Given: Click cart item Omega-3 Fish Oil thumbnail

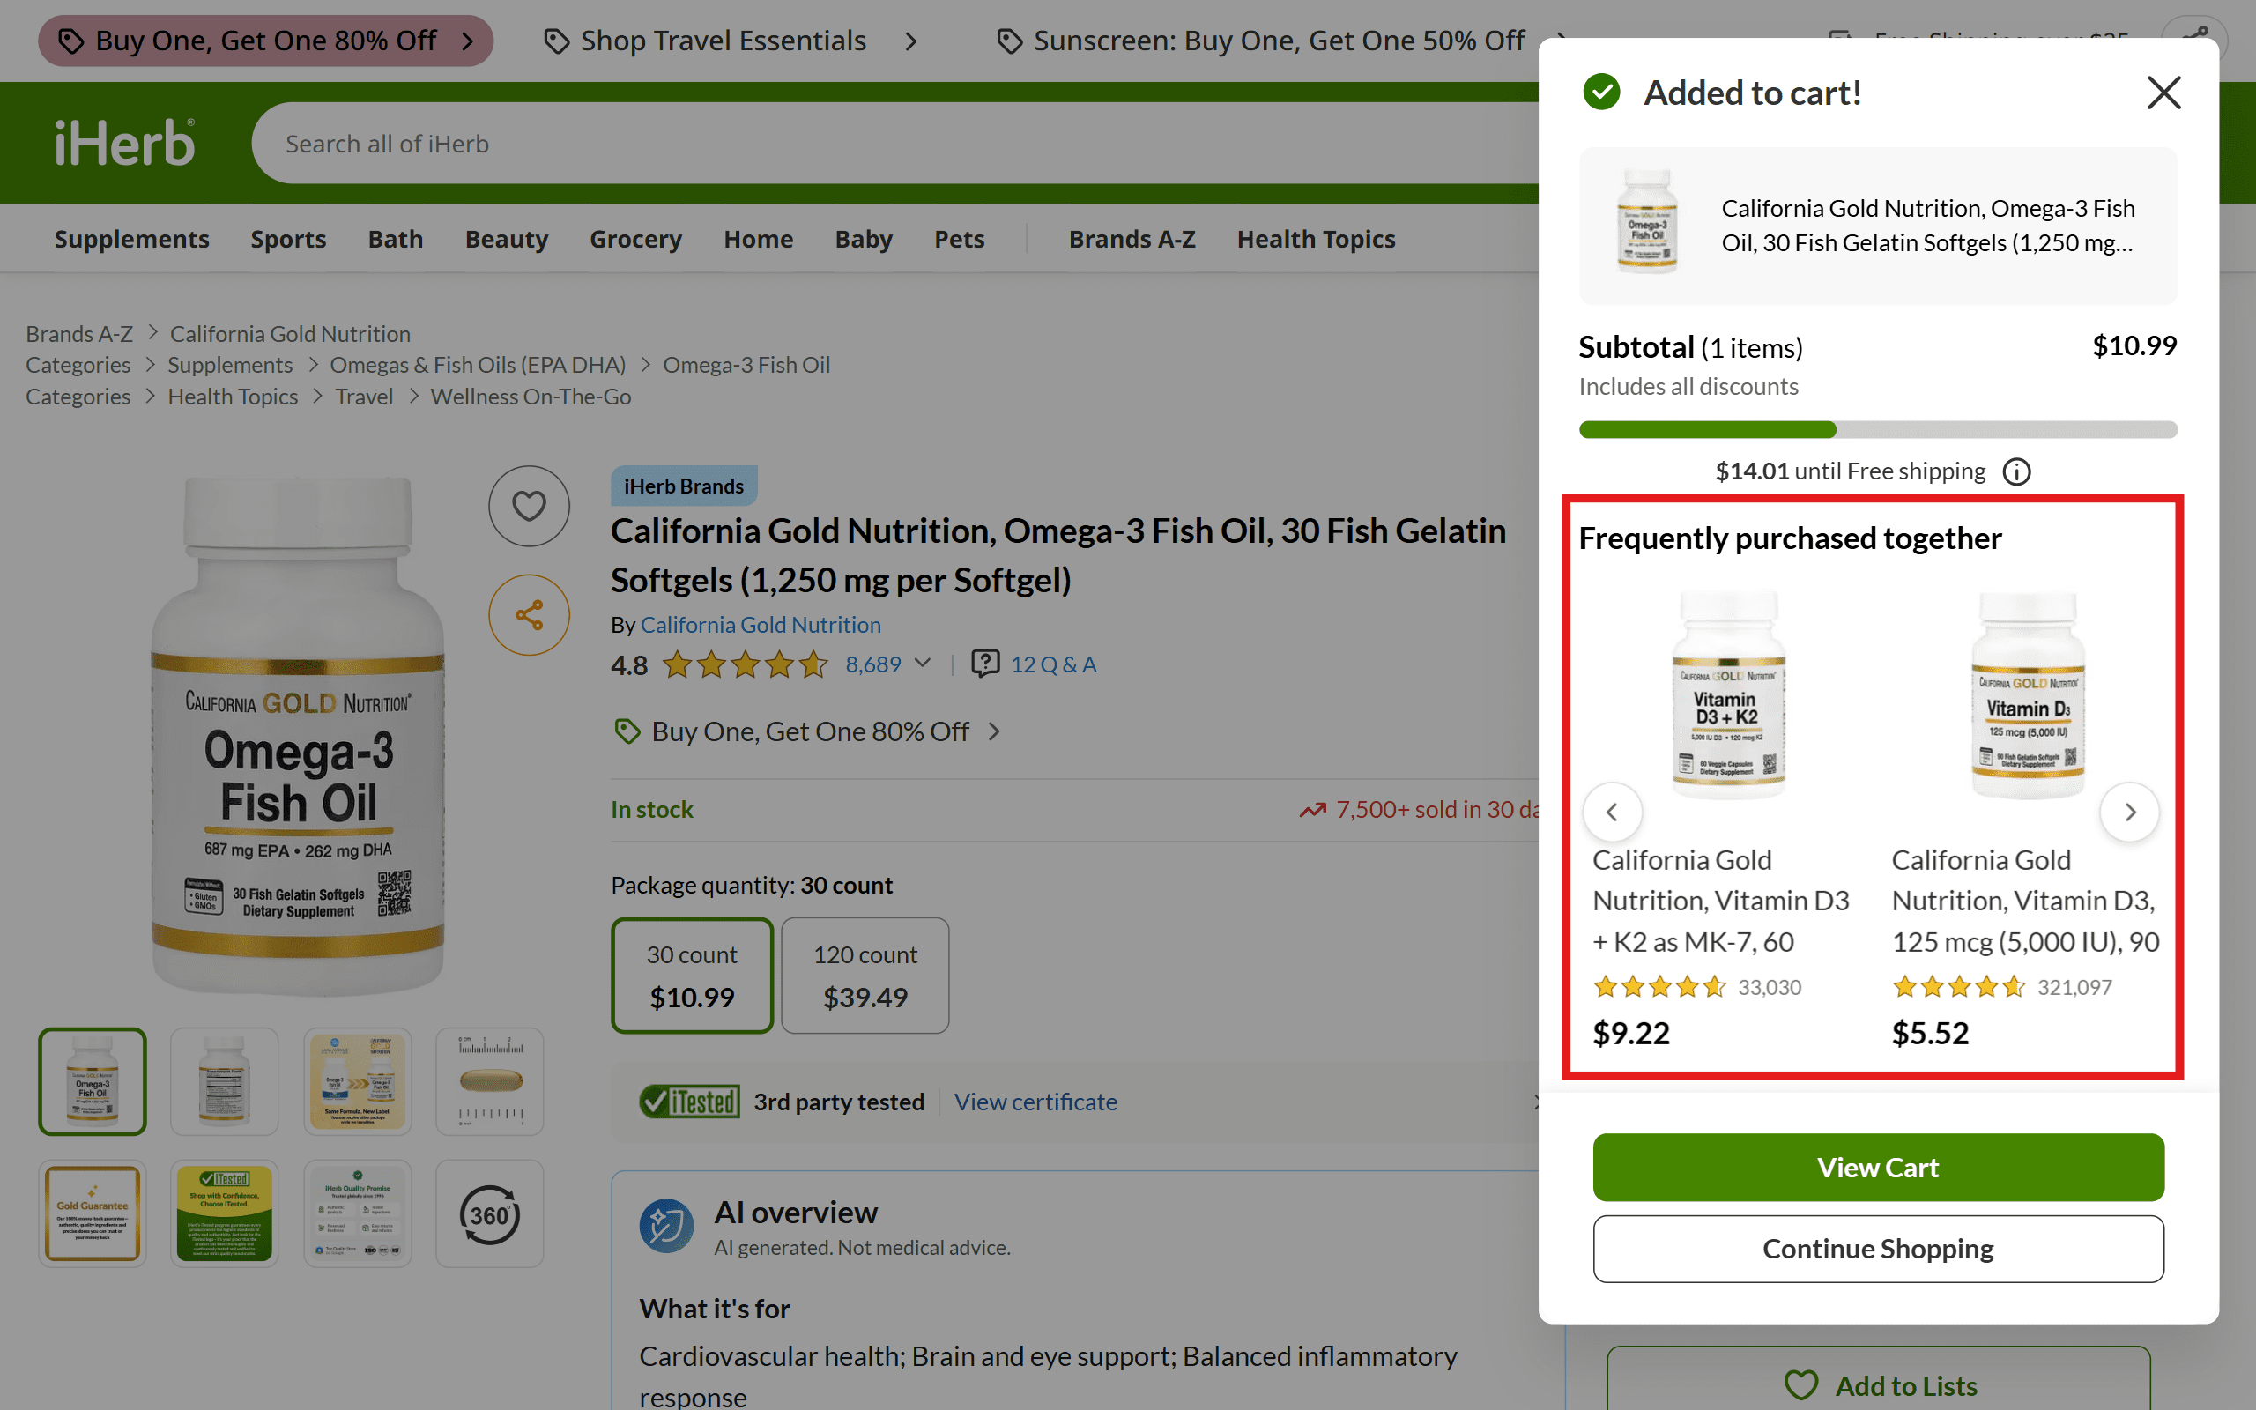Looking at the screenshot, I should (x=1646, y=223).
